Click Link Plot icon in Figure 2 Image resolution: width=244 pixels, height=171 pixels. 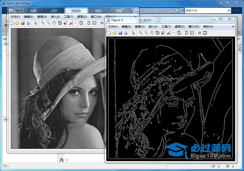pos(179,33)
